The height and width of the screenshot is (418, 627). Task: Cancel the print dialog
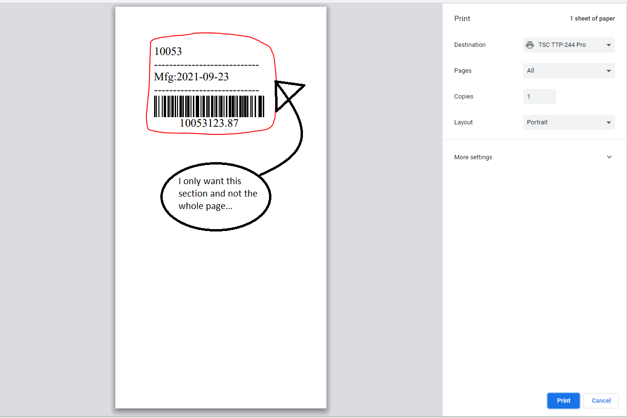point(601,401)
